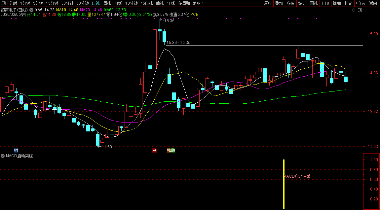
Task: Toggle 叠加 overlay mode
Action: [279, 3]
